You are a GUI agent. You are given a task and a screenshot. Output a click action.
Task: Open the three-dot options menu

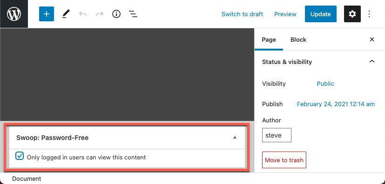point(369,14)
